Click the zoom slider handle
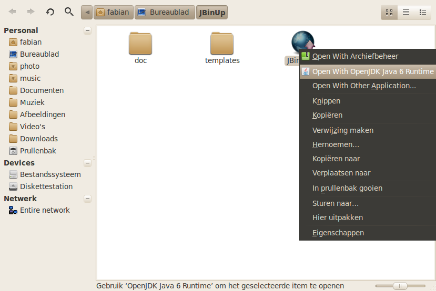This screenshot has height=291, width=436. [x=400, y=286]
